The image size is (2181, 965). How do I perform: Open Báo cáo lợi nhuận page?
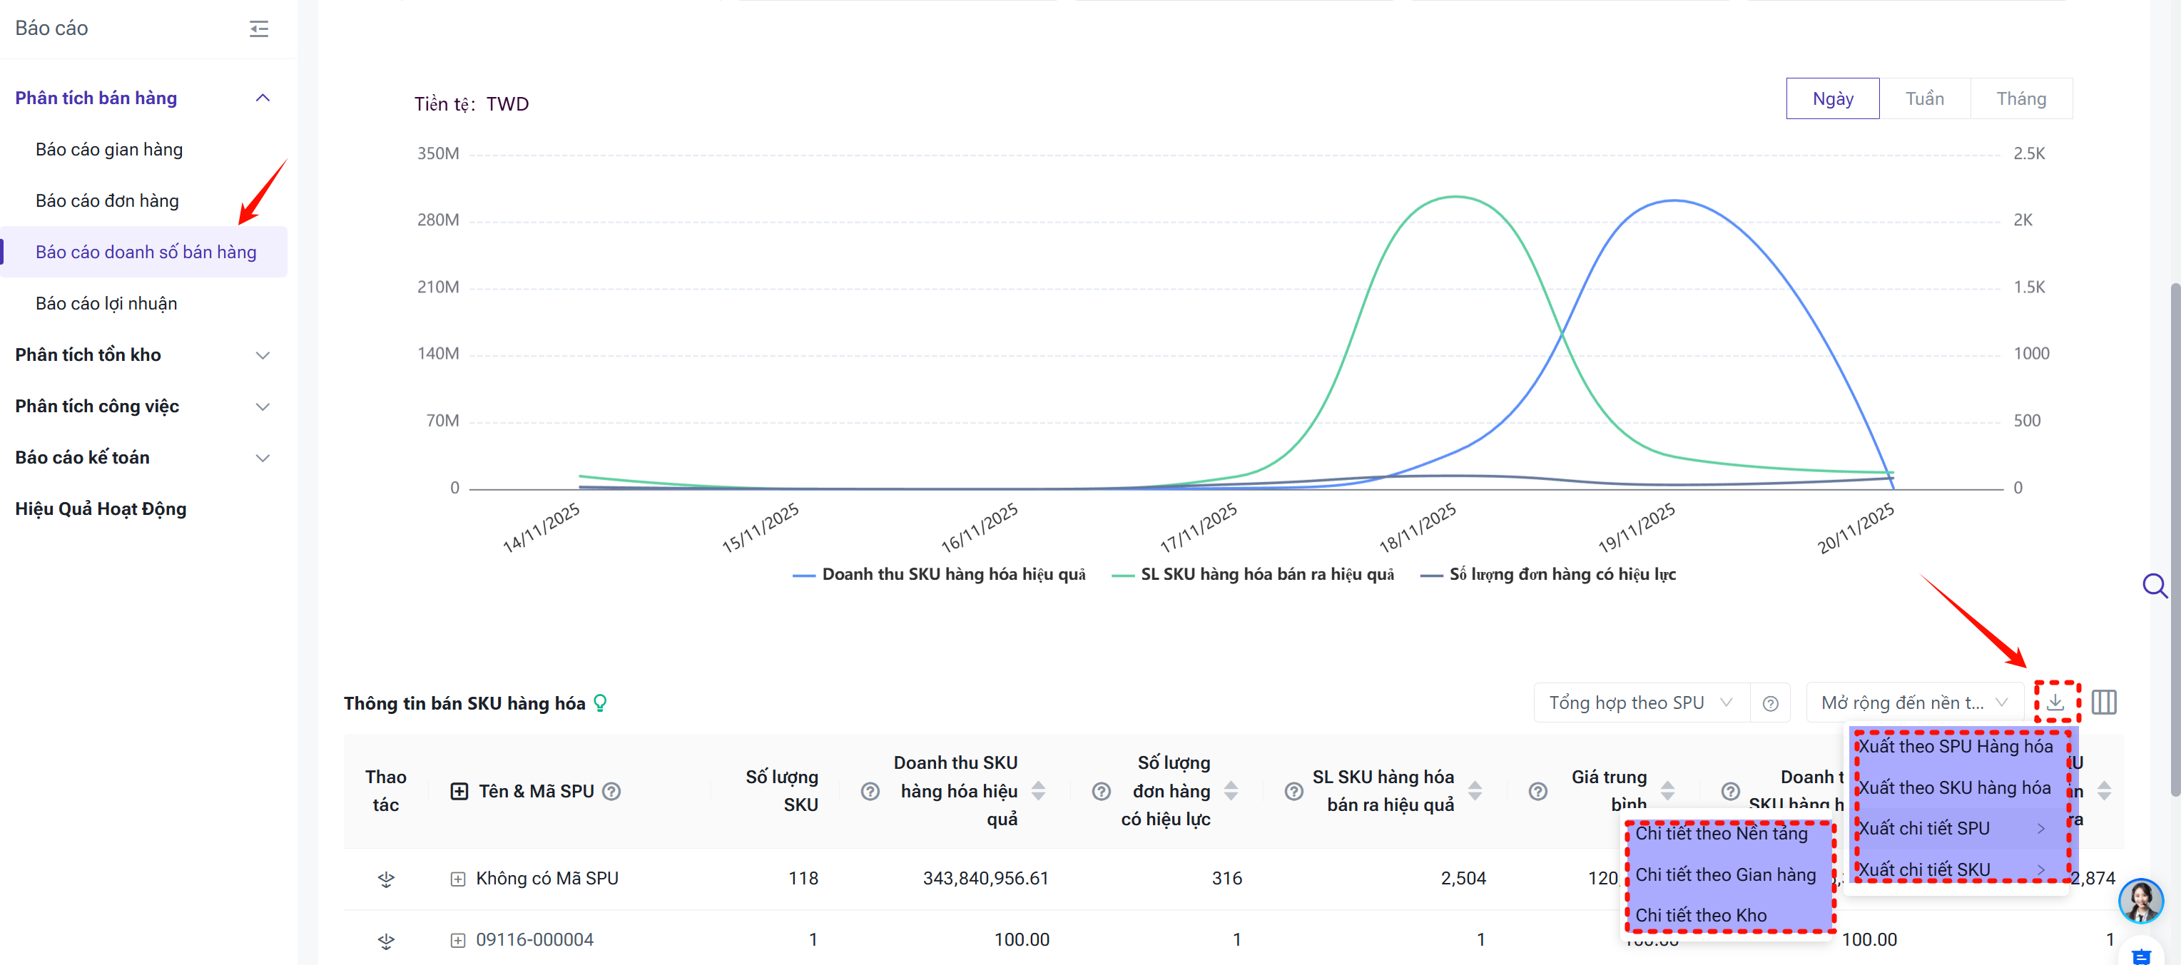pyautogui.click(x=106, y=303)
